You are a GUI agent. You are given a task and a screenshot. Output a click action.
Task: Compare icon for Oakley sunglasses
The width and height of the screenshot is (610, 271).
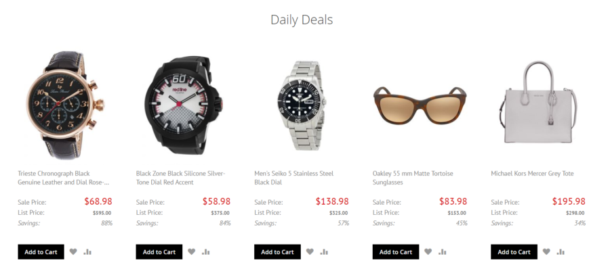coord(443,251)
